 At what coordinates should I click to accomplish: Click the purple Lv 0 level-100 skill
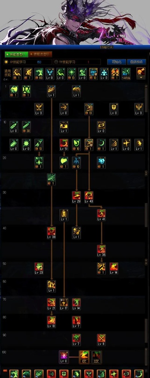(64, 357)
